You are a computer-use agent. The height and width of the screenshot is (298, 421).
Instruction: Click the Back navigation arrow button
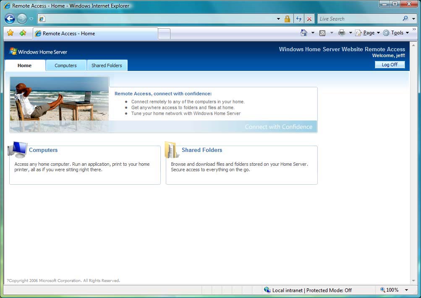[x=10, y=19]
